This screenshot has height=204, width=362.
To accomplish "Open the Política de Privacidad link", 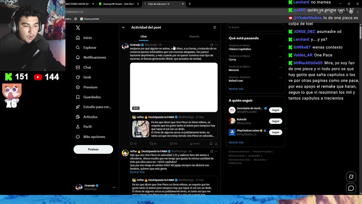I will tap(262, 152).
